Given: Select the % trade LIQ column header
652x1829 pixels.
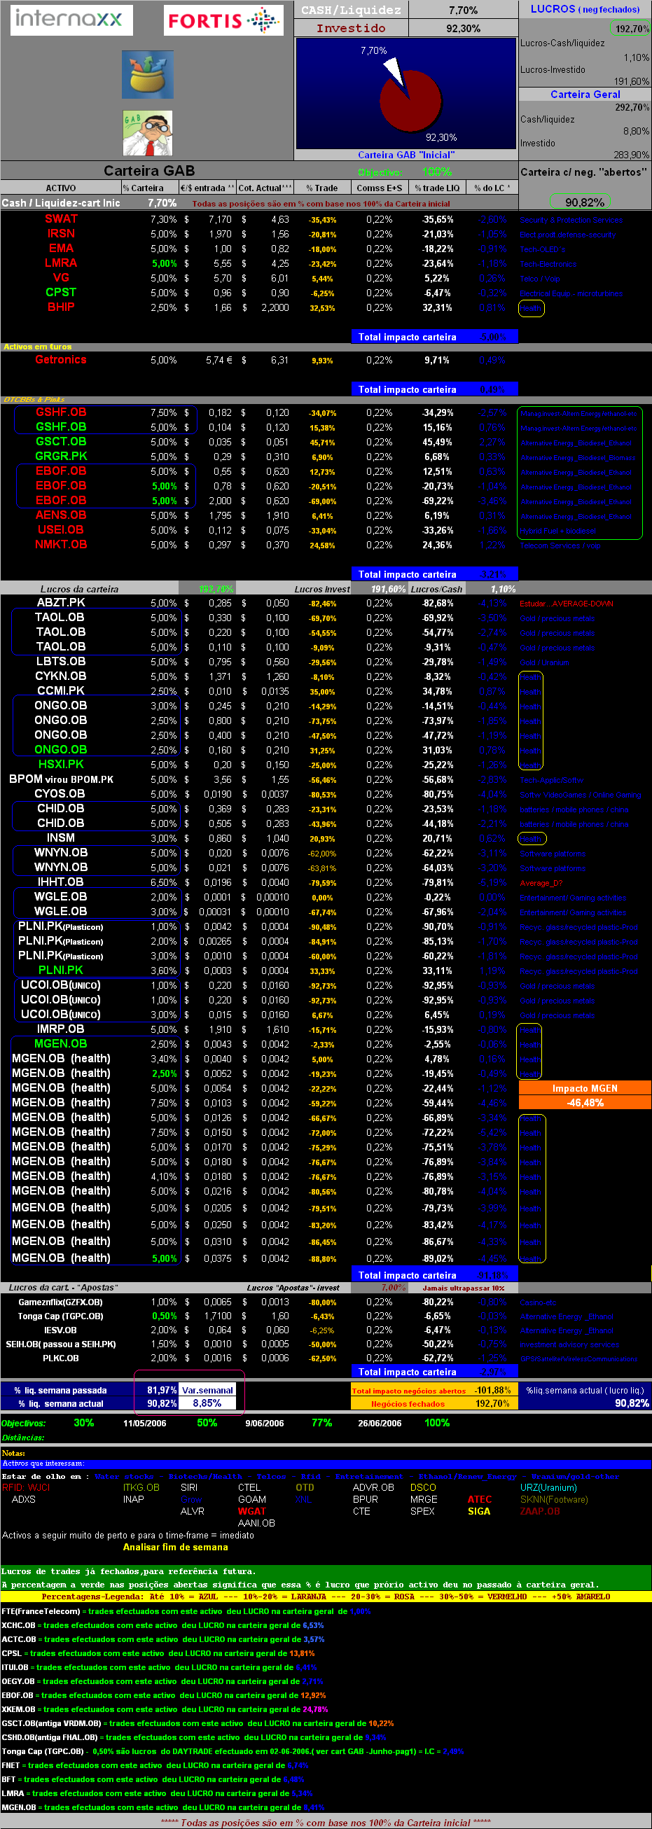Looking at the screenshot, I should coord(437,188).
